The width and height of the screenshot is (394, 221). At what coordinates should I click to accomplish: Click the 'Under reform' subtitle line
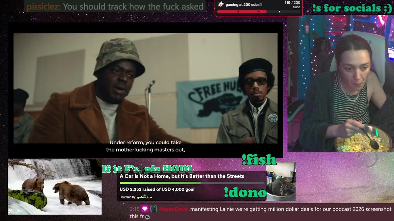tap(146, 142)
